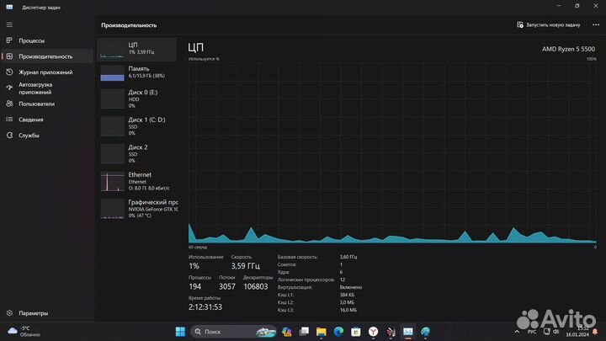This screenshot has height=341, width=606.
Task: Click the globe icon on taskbar
Action: [x=426, y=332]
